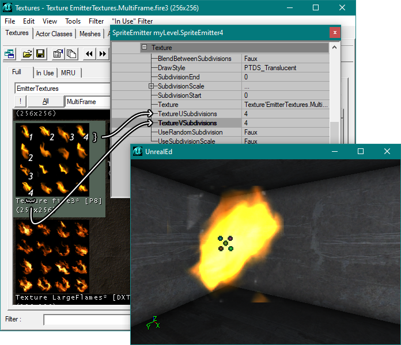Minimize the Textures browser window
Image resolution: width=401 pixels, height=345 pixels.
coord(289,7)
